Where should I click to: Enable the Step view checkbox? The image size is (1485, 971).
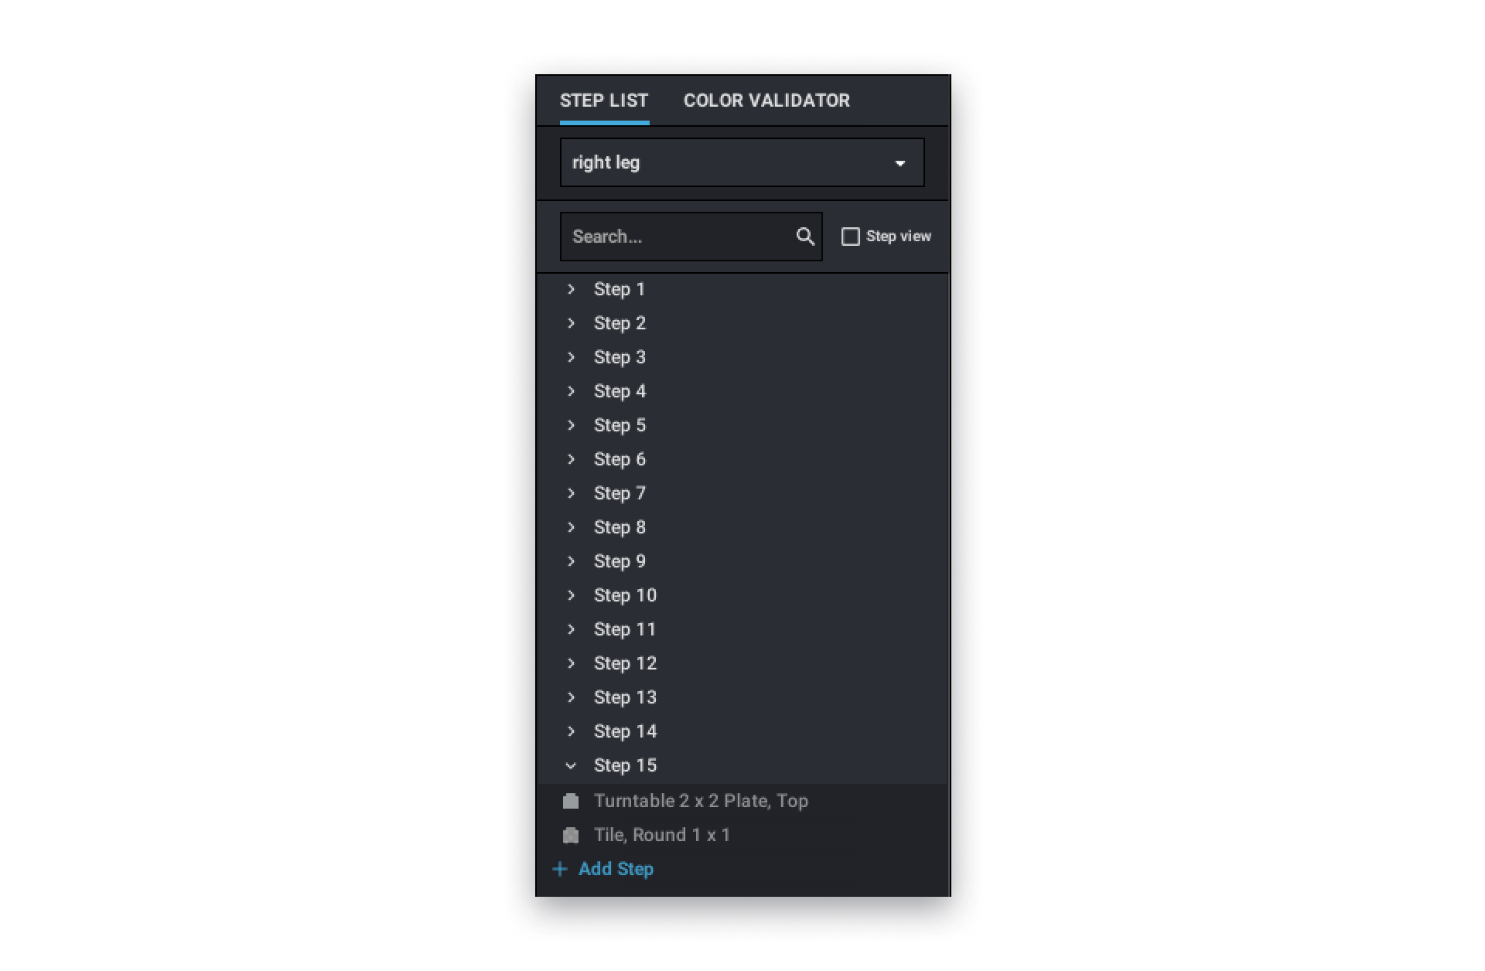tap(850, 237)
